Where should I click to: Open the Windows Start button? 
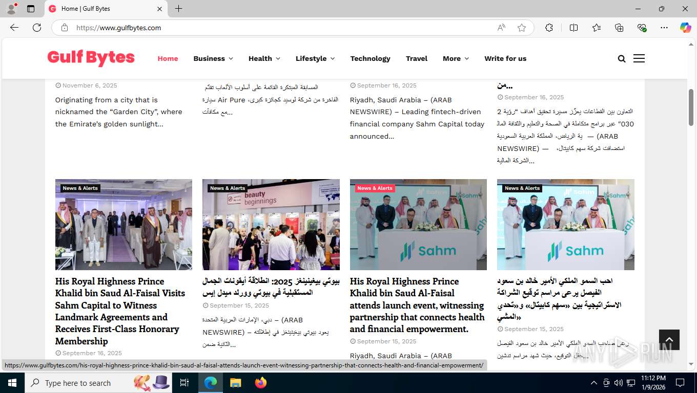(12, 383)
